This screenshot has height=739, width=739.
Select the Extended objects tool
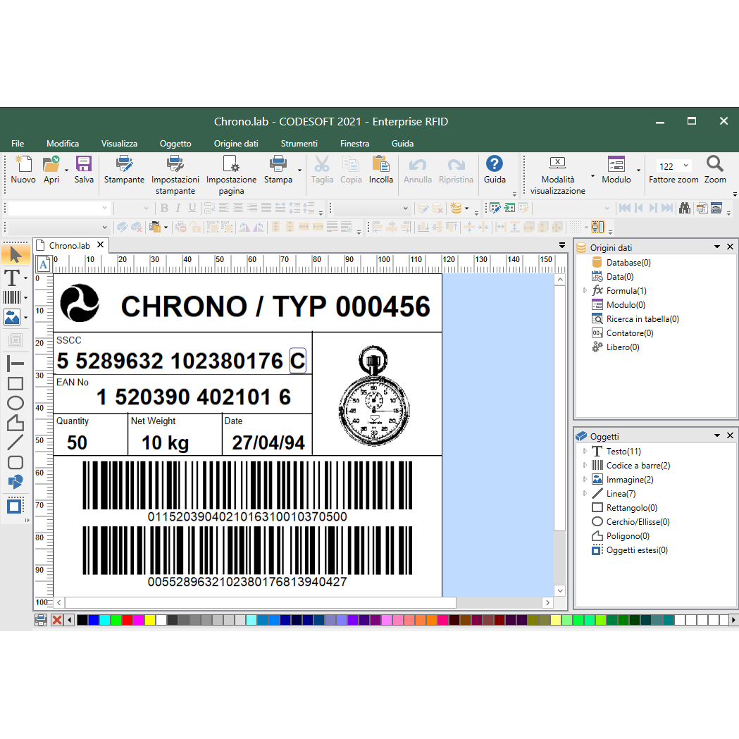click(x=15, y=506)
